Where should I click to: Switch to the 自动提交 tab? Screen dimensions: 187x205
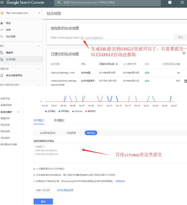(x=39, y=120)
